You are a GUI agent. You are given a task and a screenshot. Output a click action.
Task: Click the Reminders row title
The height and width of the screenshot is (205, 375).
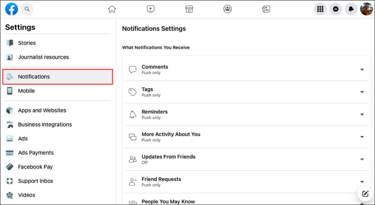click(x=155, y=112)
